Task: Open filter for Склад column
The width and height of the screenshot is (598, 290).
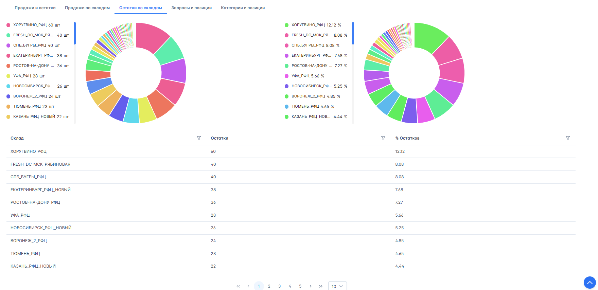Action: tap(199, 138)
